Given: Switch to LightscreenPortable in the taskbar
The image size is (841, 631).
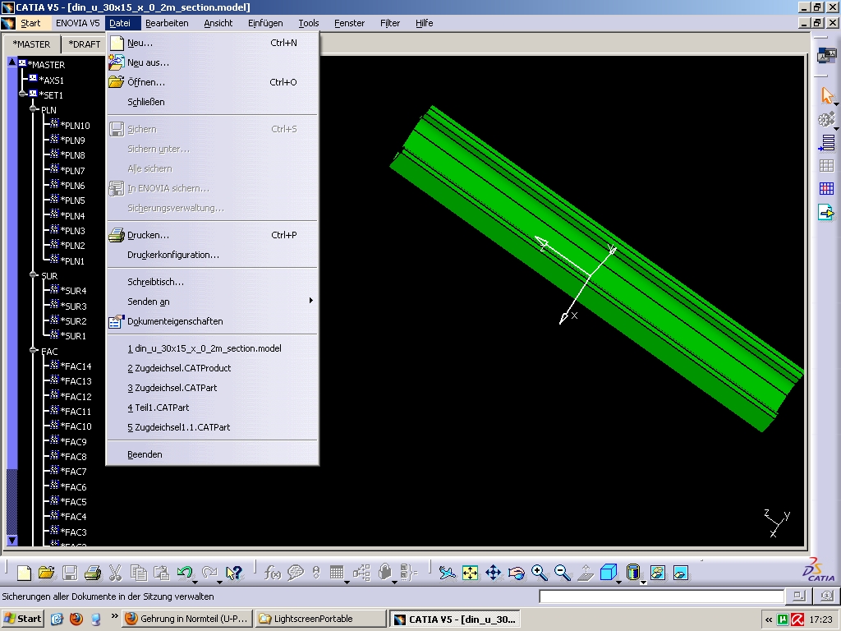Looking at the screenshot, I should (x=321, y=619).
